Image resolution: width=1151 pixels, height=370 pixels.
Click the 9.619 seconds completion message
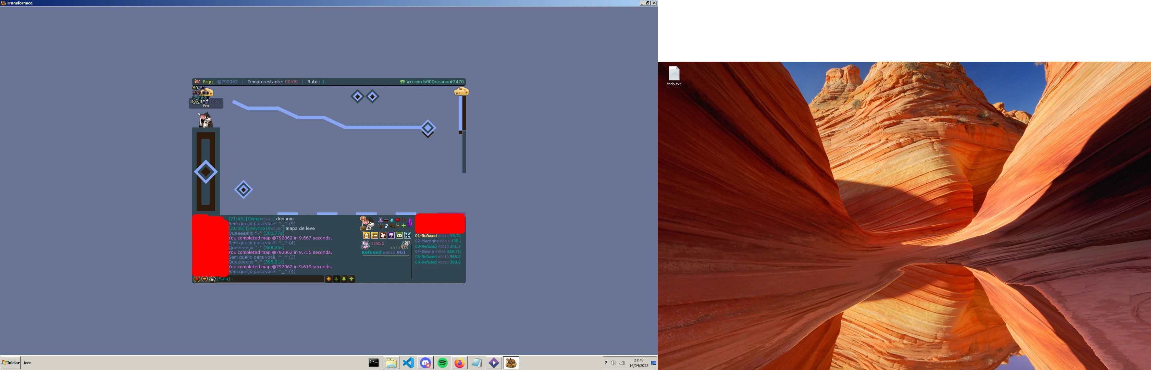(x=280, y=267)
